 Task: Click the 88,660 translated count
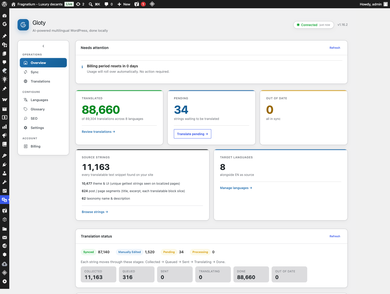pyautogui.click(x=101, y=110)
